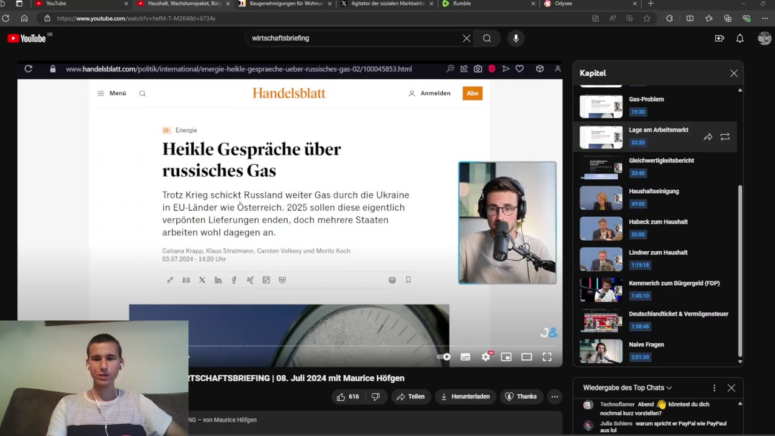Click the magnifier search button
The height and width of the screenshot is (436, 775).
[x=487, y=38]
